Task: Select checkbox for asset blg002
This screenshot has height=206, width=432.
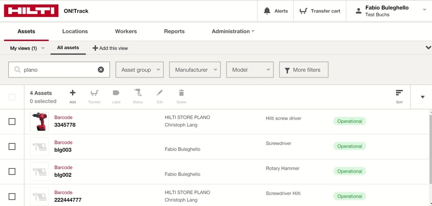Action: pyautogui.click(x=12, y=172)
